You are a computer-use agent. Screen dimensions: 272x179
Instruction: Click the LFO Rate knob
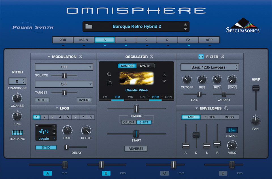pos(67,130)
